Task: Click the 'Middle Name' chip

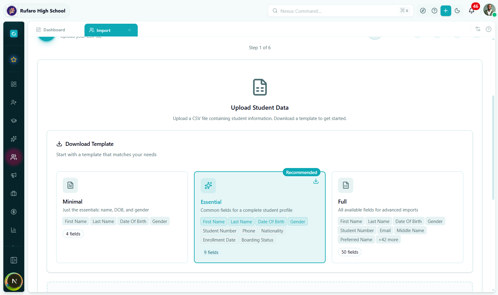Action: (x=410, y=231)
